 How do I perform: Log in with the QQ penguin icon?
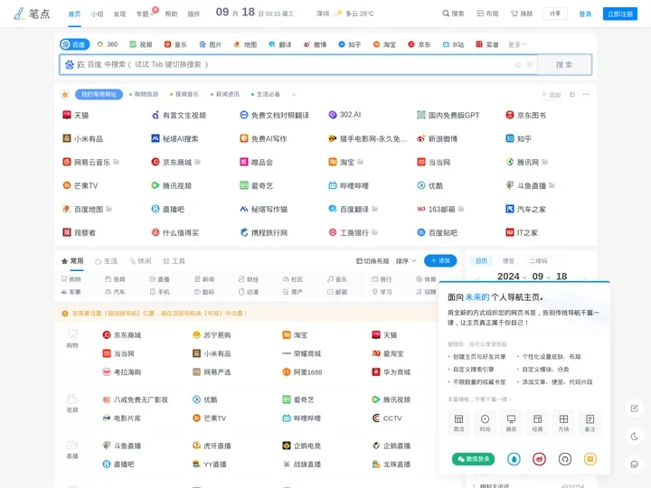[x=514, y=459]
